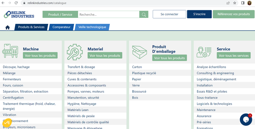Go to home via the house icon
Viewport: 255px width, 129px height.
[7, 27]
